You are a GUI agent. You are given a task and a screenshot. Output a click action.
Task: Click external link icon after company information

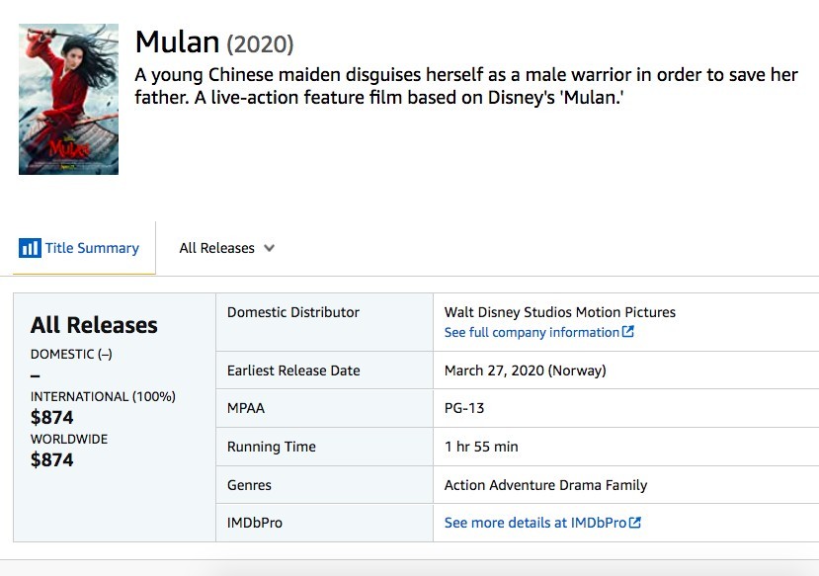pyautogui.click(x=628, y=332)
